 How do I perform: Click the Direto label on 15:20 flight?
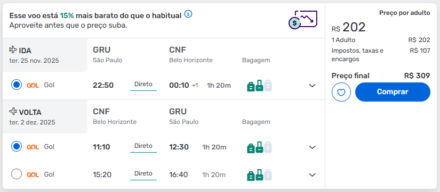point(143,173)
